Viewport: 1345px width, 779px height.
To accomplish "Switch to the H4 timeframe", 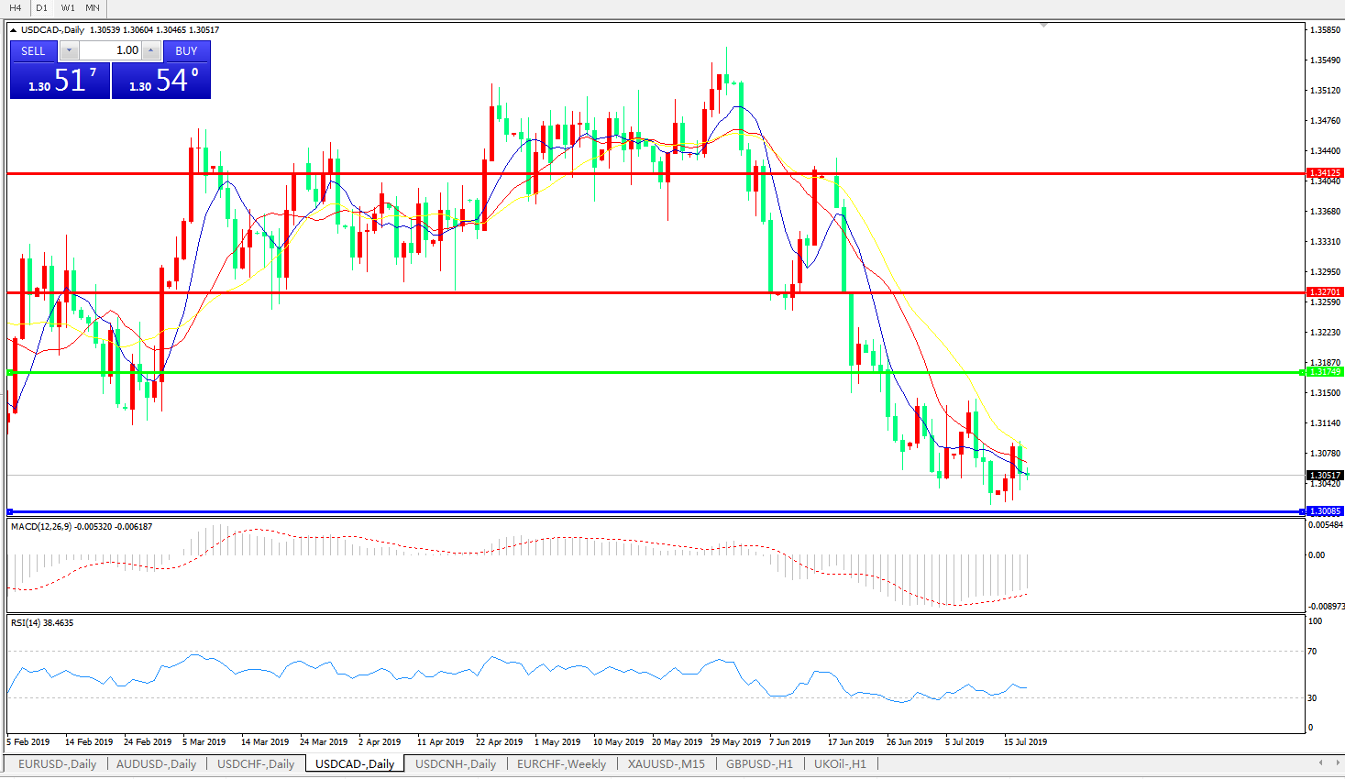I will tap(16, 7).
